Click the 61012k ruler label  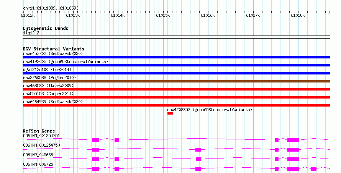tap(28, 15)
